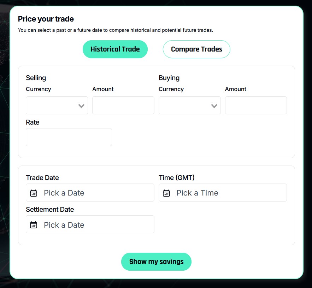Click the calendar icon in Settlement Date field
Image resolution: width=312 pixels, height=288 pixels.
pyautogui.click(x=34, y=225)
